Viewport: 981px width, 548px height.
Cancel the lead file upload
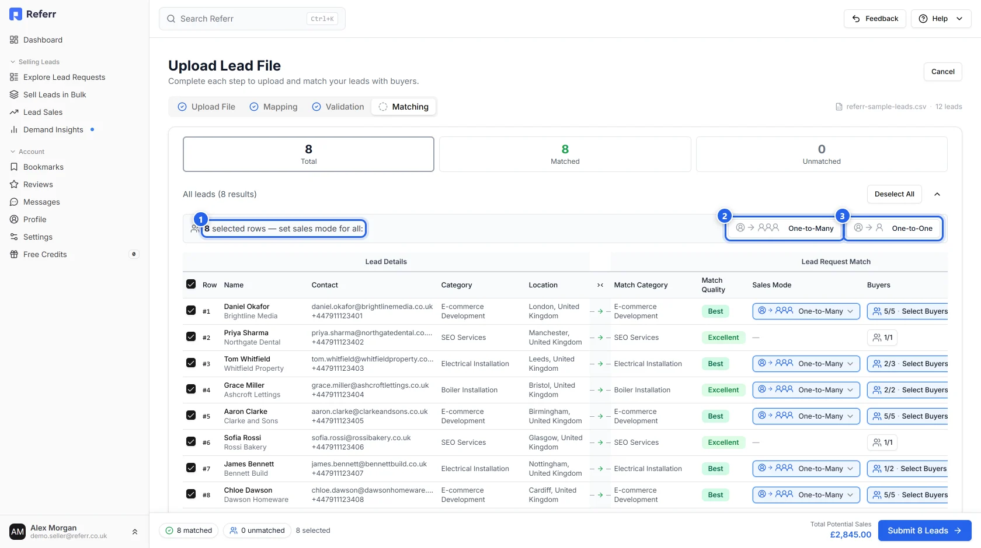943,72
